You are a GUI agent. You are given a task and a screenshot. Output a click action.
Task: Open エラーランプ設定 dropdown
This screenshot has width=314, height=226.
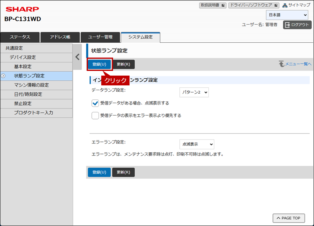pos(197,144)
